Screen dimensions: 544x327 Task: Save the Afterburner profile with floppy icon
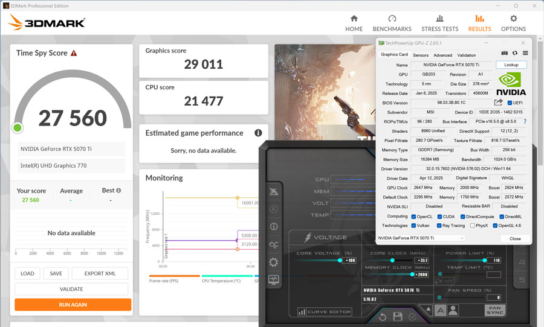click(x=398, y=316)
